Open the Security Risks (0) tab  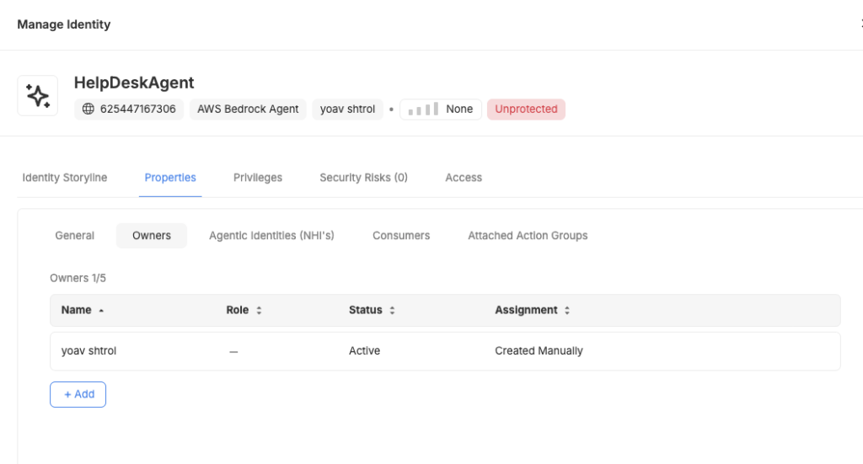coord(363,178)
